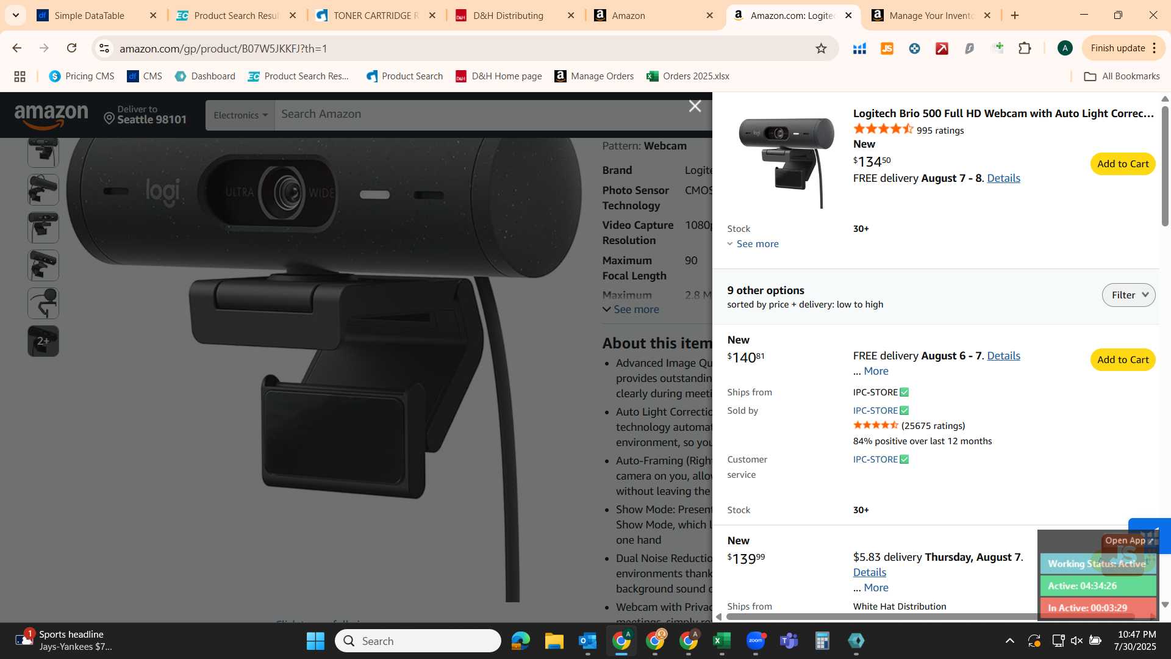1171x659 pixels.
Task: Open Windows Start menu
Action: pyautogui.click(x=315, y=641)
